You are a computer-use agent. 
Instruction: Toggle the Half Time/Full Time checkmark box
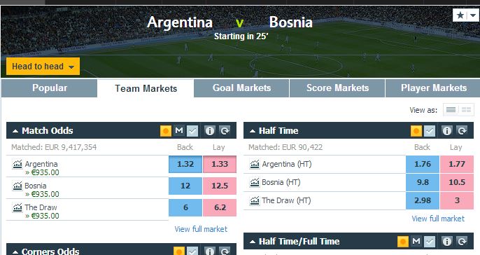click(430, 242)
